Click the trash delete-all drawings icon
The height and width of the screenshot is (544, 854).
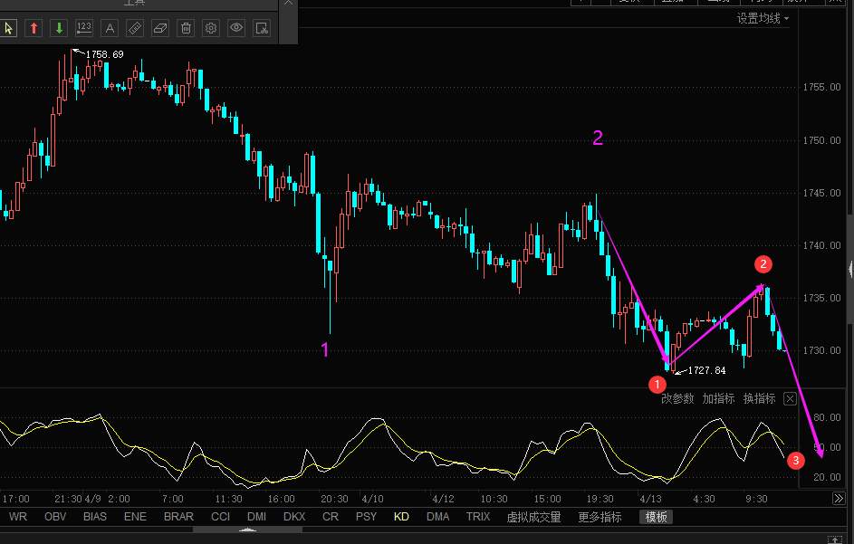pos(186,28)
